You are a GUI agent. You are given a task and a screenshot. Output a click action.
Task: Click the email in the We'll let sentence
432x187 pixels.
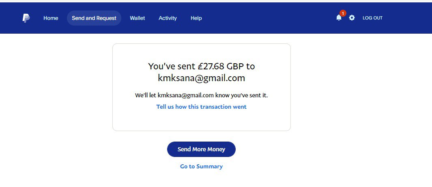pos(186,95)
